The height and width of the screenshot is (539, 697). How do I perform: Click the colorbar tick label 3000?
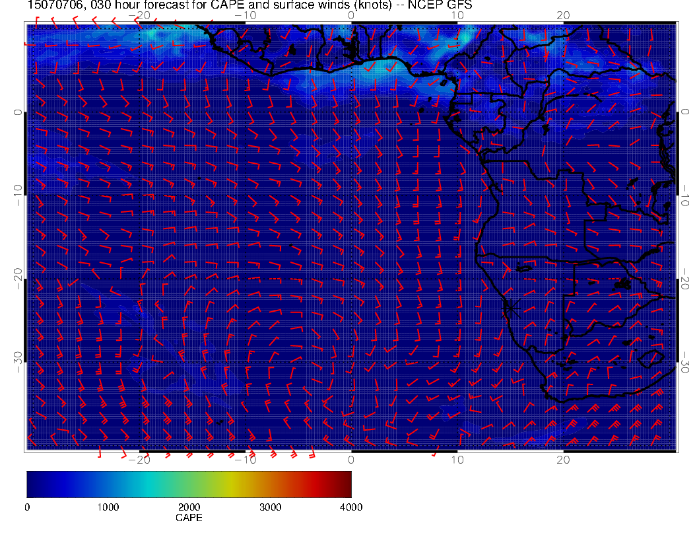[x=270, y=507]
